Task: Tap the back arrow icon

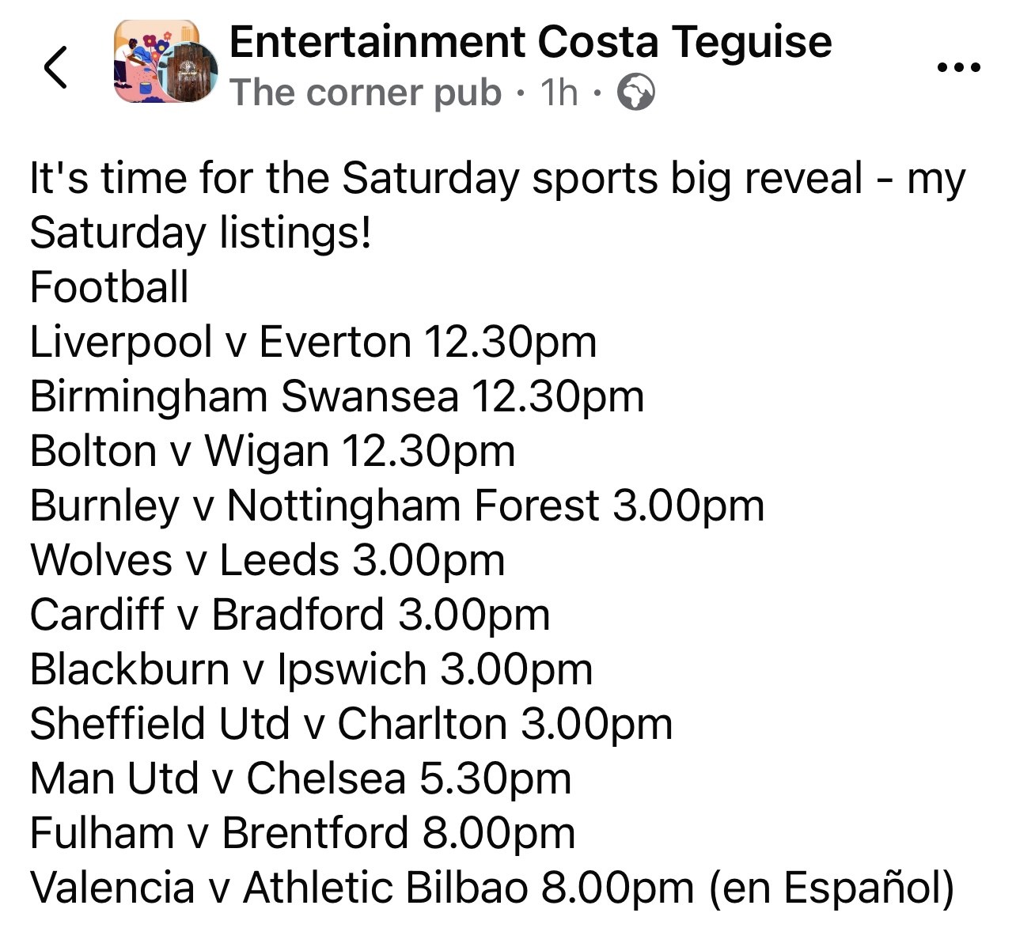Action: click(x=55, y=67)
